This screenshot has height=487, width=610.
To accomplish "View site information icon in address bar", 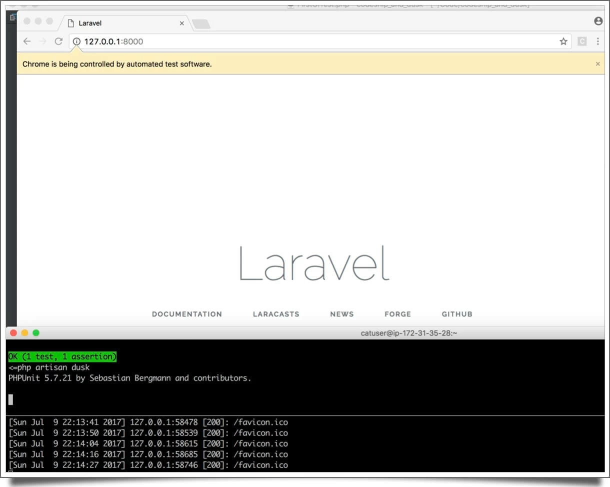I will (76, 41).
